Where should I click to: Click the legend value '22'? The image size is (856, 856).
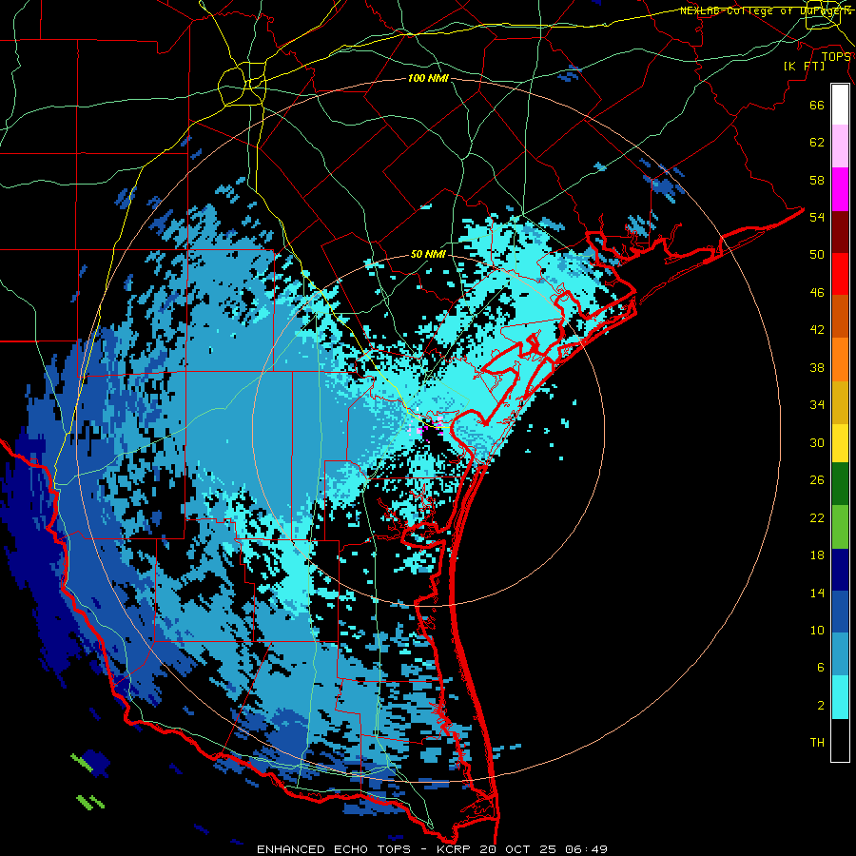(x=817, y=517)
